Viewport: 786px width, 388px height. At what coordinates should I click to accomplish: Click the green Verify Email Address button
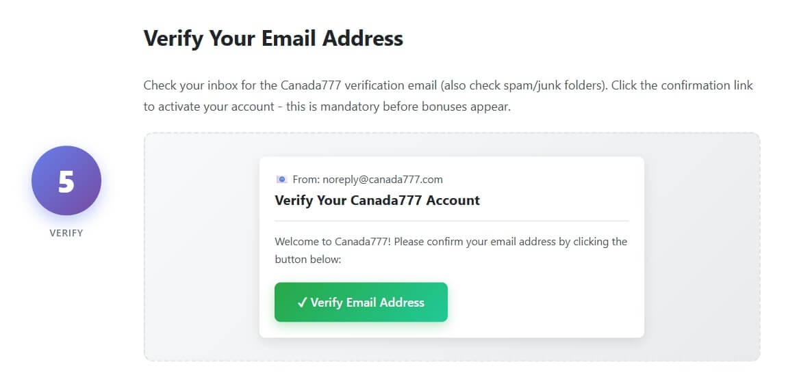pos(361,302)
